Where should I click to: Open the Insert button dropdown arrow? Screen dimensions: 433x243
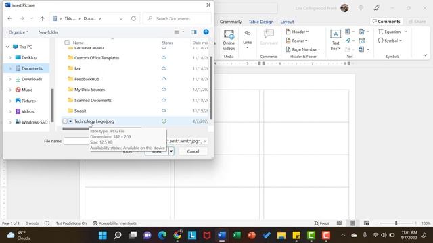171,151
